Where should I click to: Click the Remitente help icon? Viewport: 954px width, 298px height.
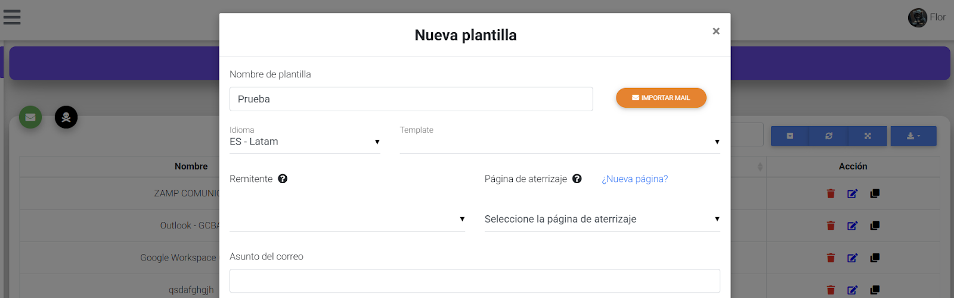coord(283,178)
